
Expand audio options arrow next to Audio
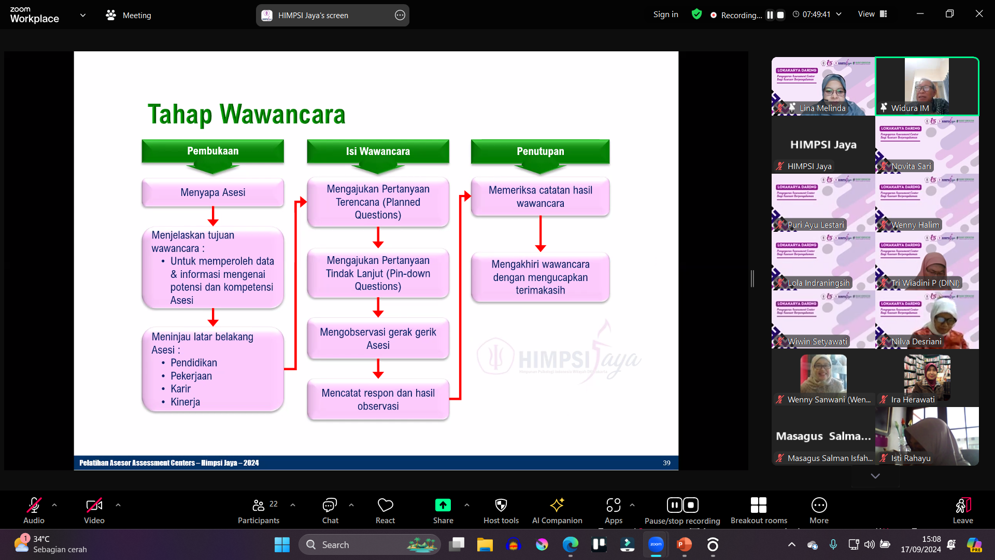coord(54,505)
